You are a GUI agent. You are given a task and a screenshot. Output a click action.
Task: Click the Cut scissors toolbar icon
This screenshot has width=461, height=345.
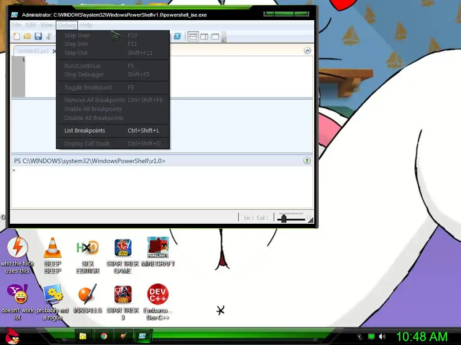click(49, 36)
